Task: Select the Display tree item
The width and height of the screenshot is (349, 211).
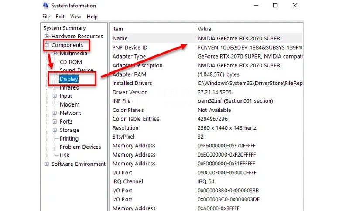Action: pos(69,79)
